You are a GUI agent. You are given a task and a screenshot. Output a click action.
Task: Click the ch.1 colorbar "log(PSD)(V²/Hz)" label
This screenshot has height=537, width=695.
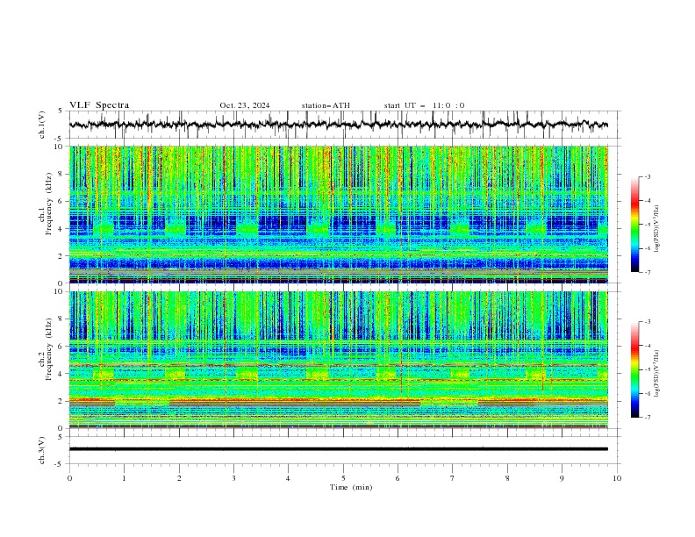click(x=657, y=229)
